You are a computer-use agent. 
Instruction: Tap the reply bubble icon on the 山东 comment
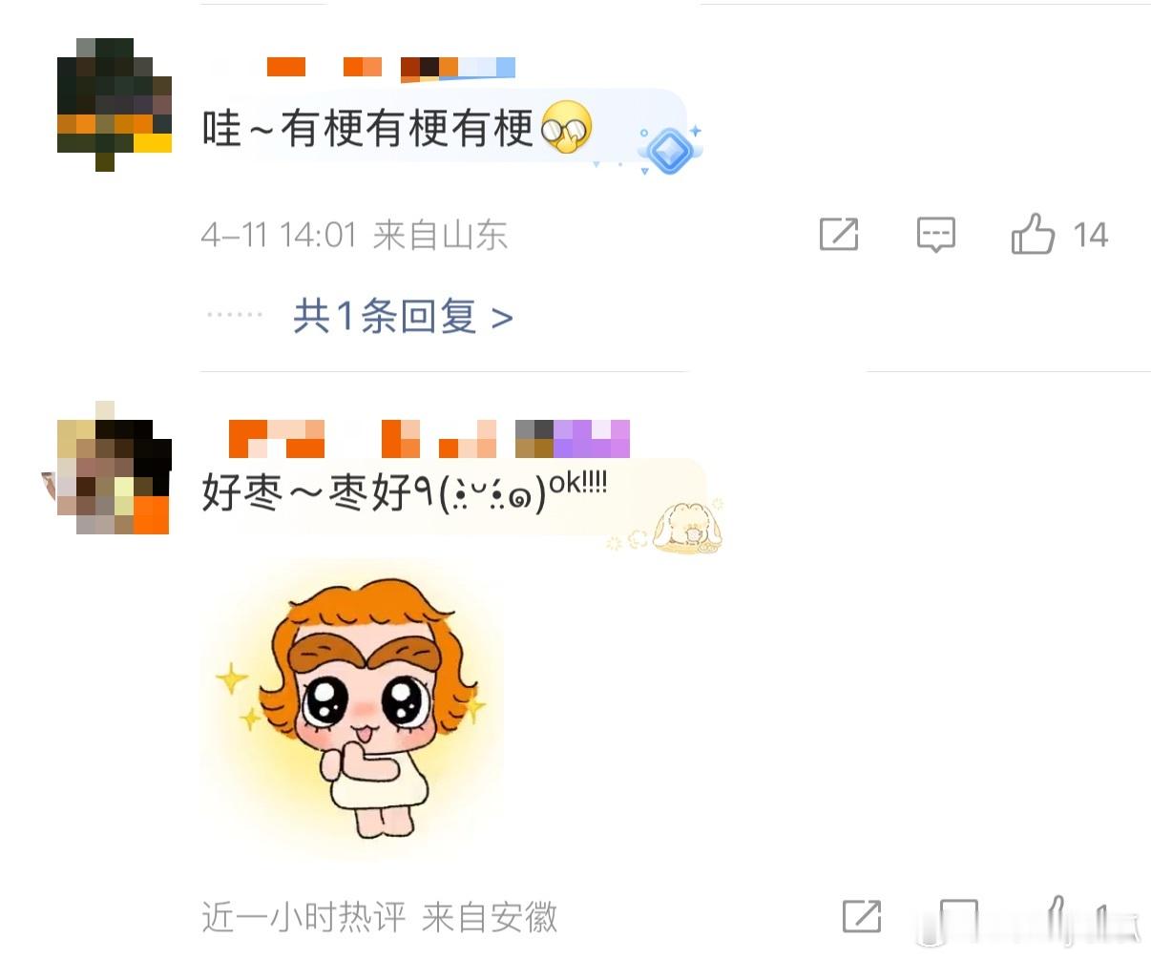[x=935, y=235]
